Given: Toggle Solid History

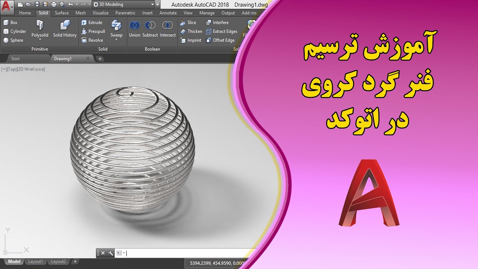Looking at the screenshot, I should [x=65, y=28].
